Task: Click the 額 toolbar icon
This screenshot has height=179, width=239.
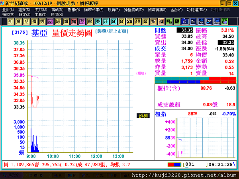Action: 137,21
